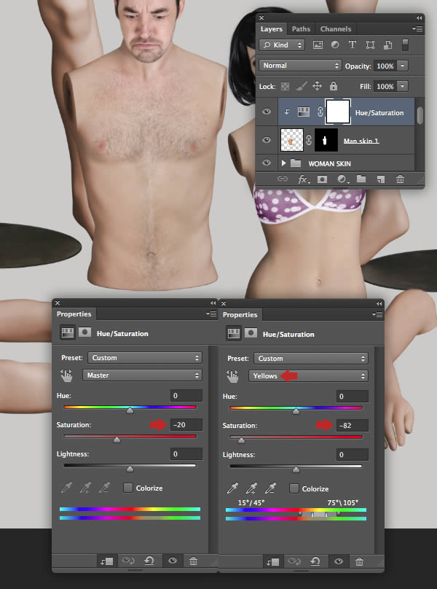The width and height of the screenshot is (437, 589).
Task: Filter layers by shape layer icon
Action: coord(370,45)
